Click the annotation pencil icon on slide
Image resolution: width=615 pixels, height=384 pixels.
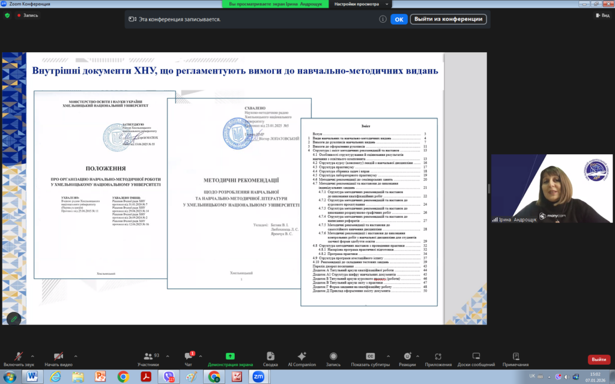tap(13, 319)
